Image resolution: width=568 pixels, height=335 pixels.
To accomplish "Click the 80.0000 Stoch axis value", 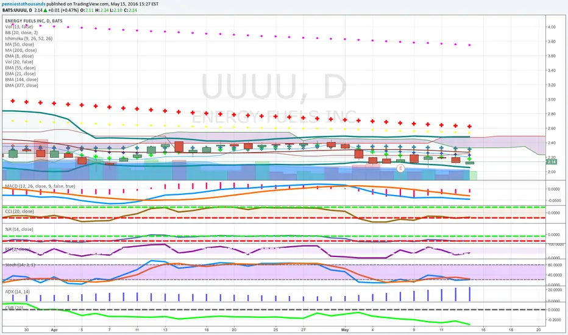I will point(554,265).
